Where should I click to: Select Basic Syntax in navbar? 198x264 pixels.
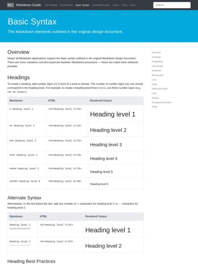[82, 5]
